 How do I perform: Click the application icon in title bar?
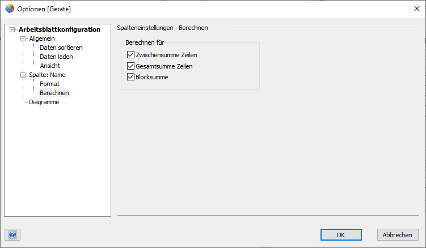tap(10, 8)
